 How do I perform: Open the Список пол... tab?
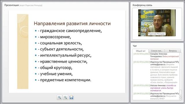(x=157, y=51)
